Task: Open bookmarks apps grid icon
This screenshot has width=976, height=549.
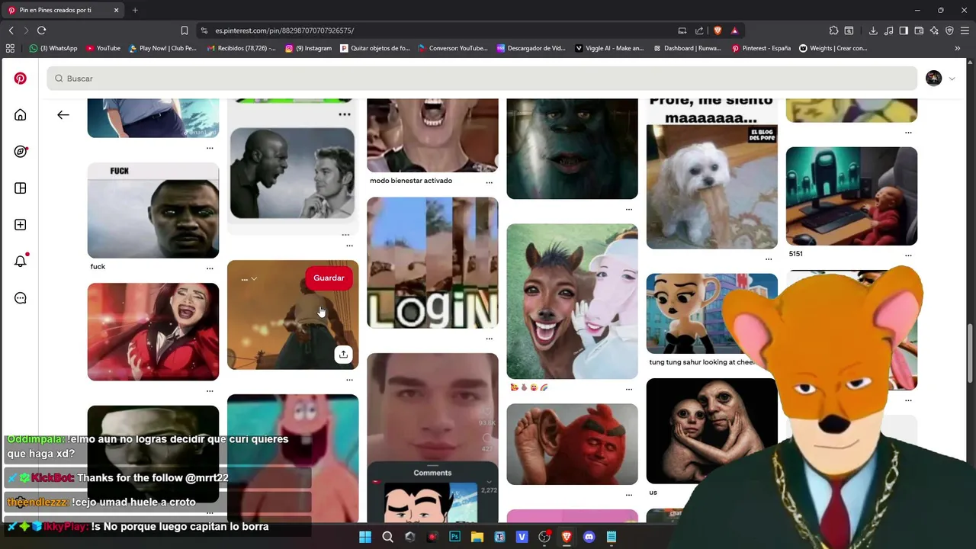Action: point(10,48)
